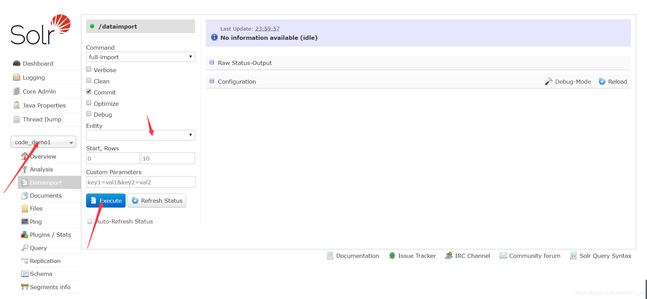Click the green status dot by /dataimport

pyautogui.click(x=92, y=26)
